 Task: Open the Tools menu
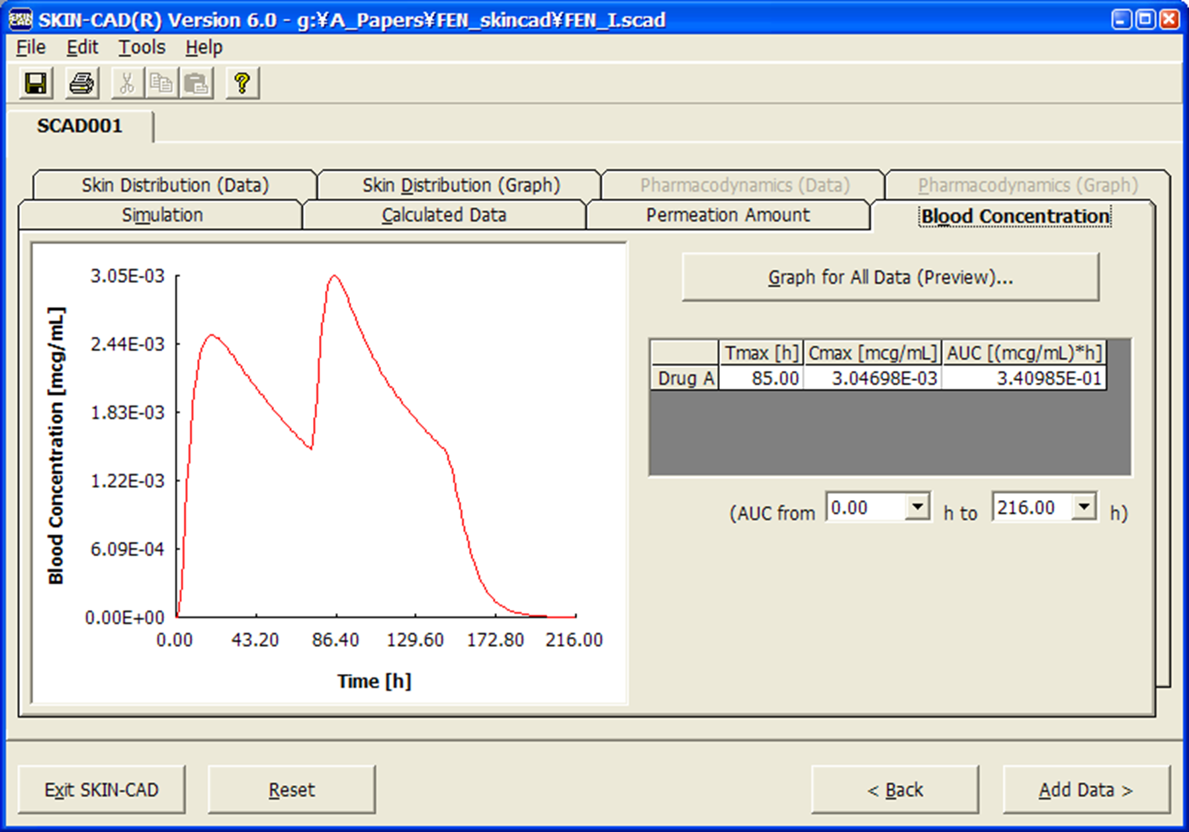pyautogui.click(x=142, y=48)
